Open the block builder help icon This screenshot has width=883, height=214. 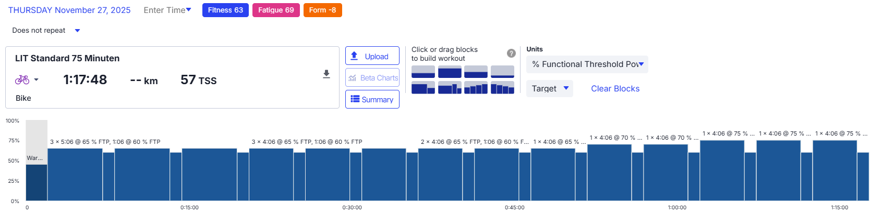[x=511, y=53]
